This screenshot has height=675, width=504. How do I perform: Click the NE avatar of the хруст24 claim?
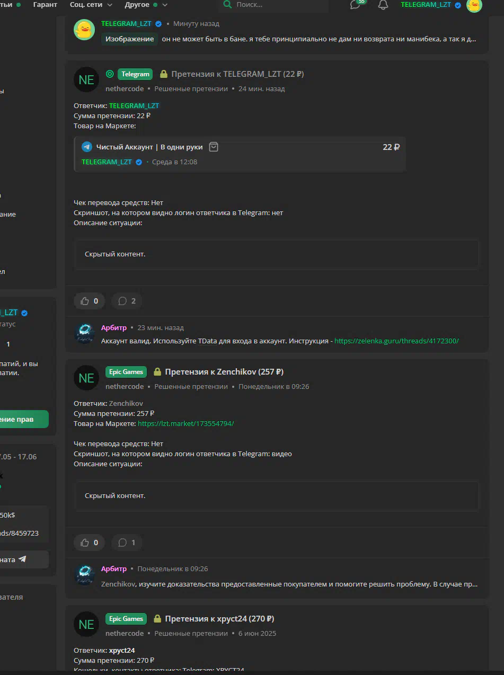86,624
